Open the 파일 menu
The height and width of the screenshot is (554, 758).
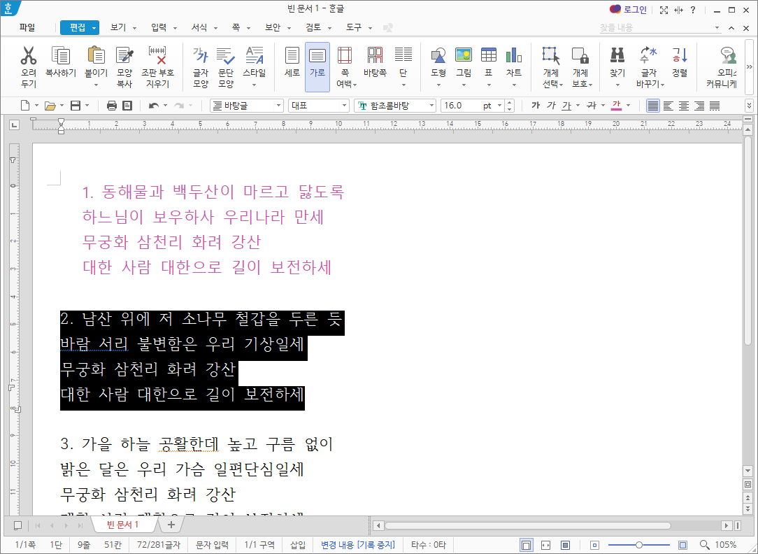[x=27, y=27]
